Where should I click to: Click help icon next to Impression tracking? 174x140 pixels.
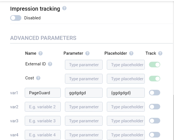coord(64,9)
